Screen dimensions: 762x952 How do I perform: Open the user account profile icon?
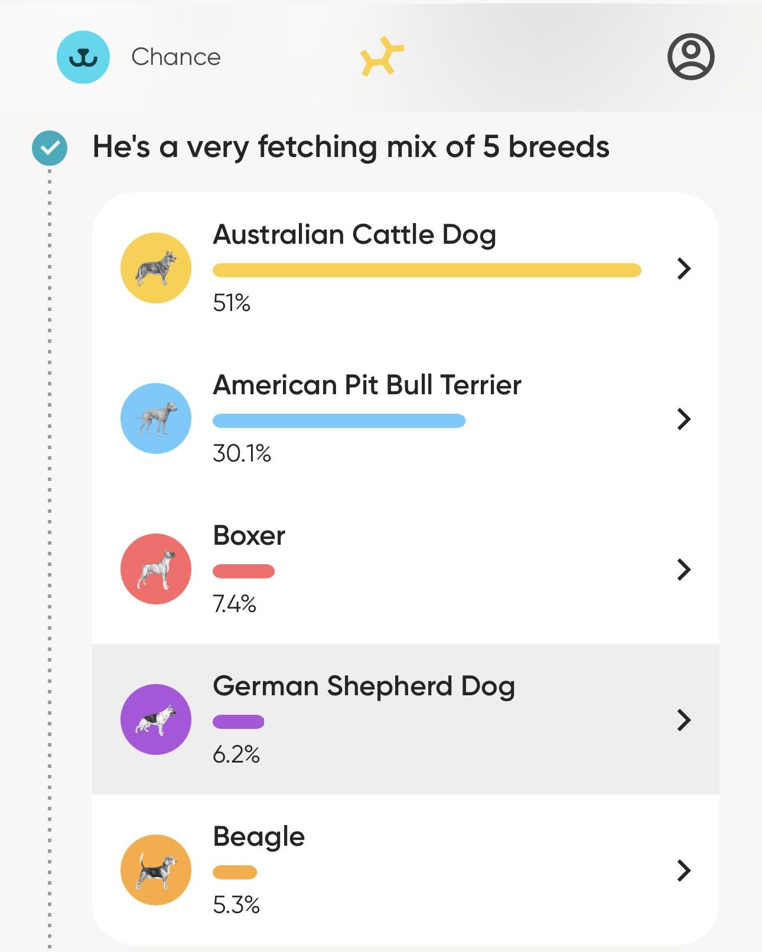(691, 57)
